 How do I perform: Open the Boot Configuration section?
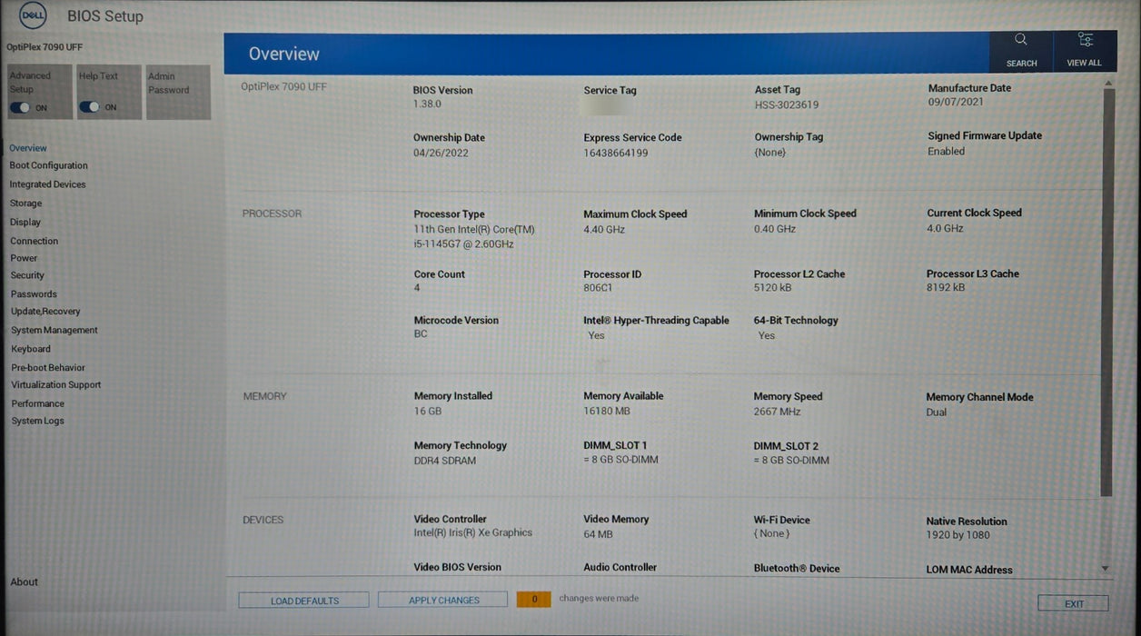[49, 166]
